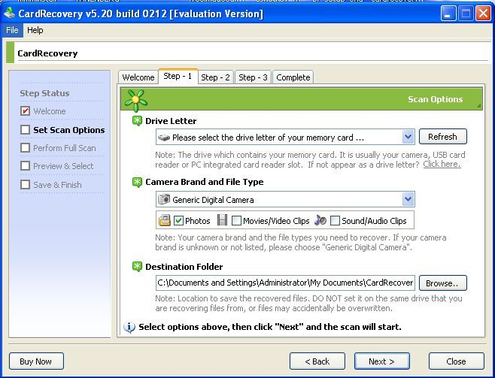495x378 pixels.
Task: Open the Help menu
Action: (35, 30)
